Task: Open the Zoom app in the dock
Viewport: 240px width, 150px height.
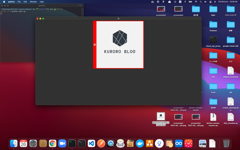Action: coord(62,143)
